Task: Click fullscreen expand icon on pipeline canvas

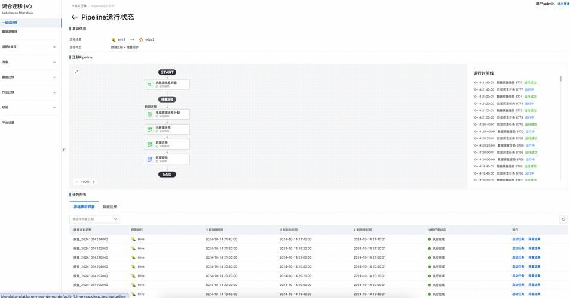Action: coord(76,72)
